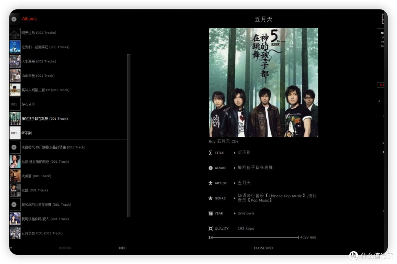Click disc placeholder icon for 水晶香气 album
This screenshot has height=264, width=397.
coord(15,147)
